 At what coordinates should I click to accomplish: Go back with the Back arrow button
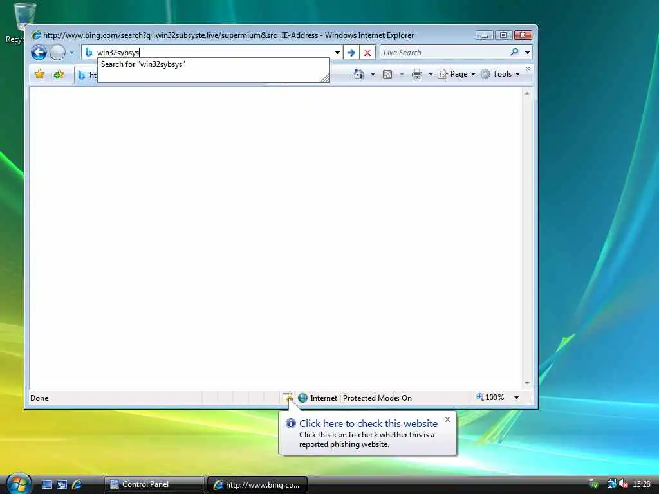39,53
